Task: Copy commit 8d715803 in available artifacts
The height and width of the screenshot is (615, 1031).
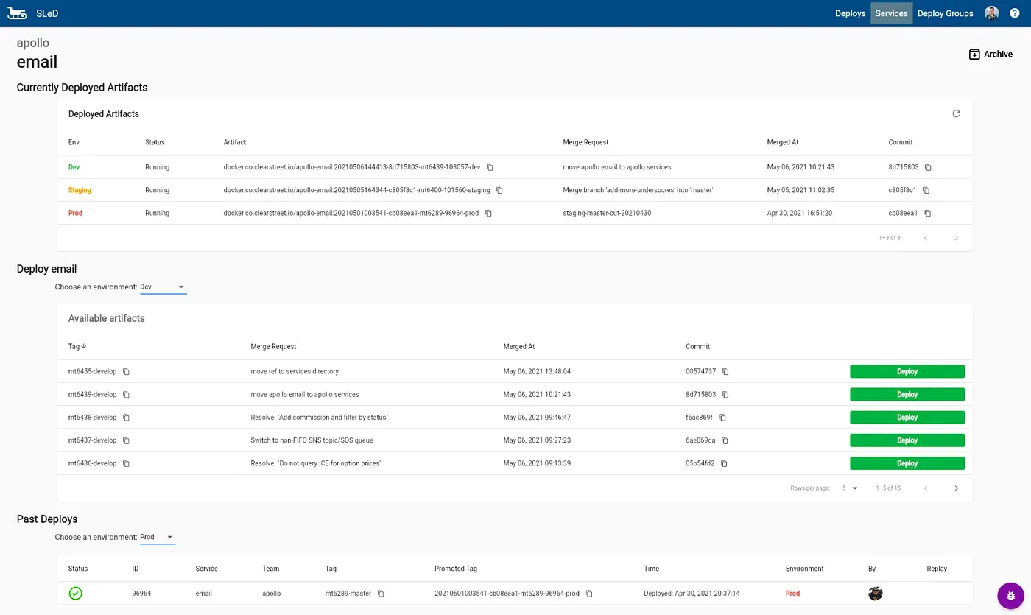Action: pyautogui.click(x=725, y=394)
